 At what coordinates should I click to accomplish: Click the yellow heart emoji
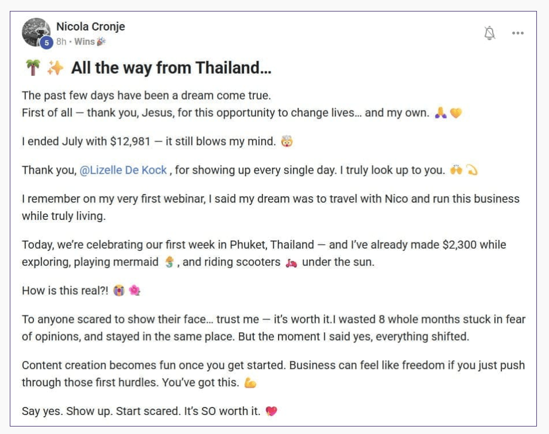click(x=456, y=113)
